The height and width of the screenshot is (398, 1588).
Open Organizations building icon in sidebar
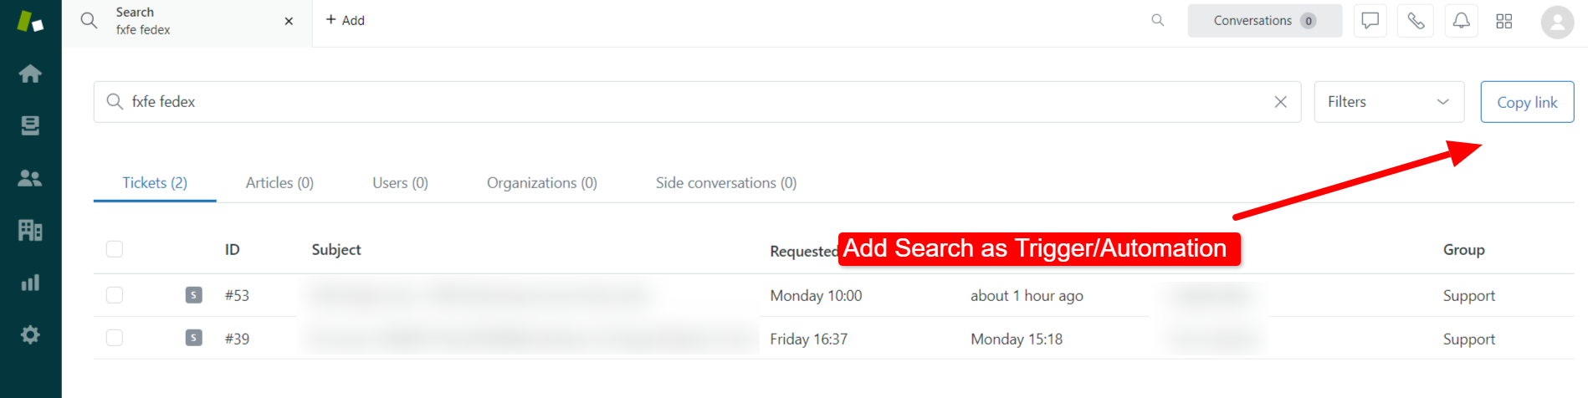pos(30,230)
